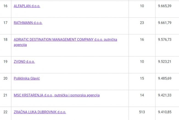
Task: Click the MSC KRSTARENJA d.o.o. link
Action: pyautogui.click(x=57, y=95)
